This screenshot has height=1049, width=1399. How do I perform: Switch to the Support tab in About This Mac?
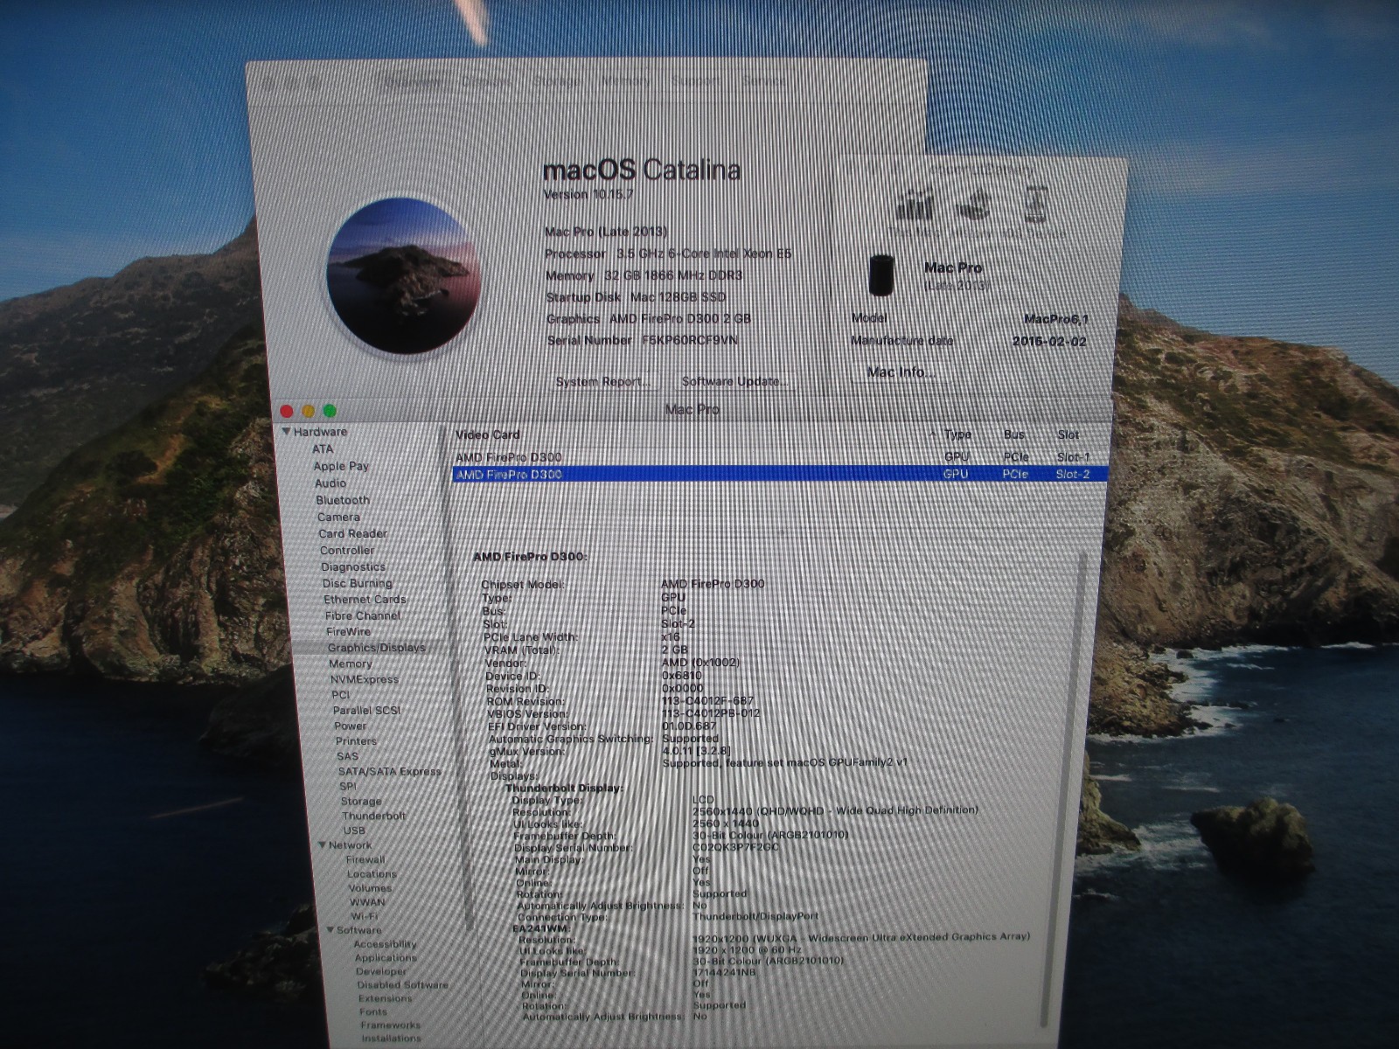(695, 81)
